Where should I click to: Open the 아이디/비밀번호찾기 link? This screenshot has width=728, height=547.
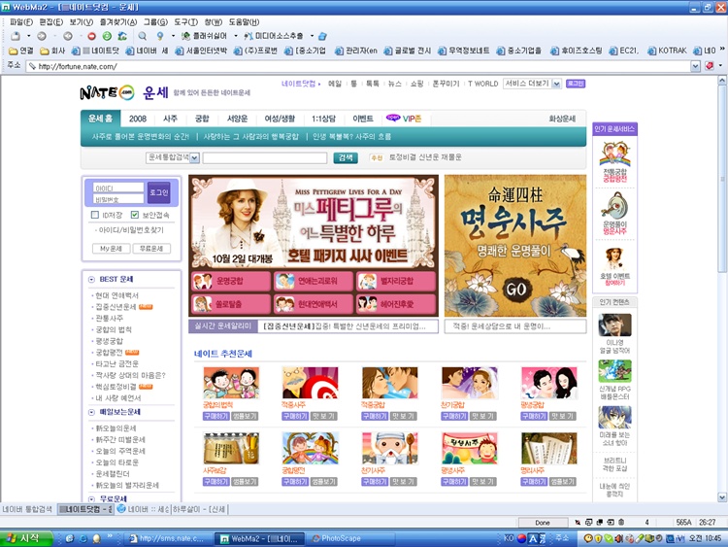tap(129, 230)
